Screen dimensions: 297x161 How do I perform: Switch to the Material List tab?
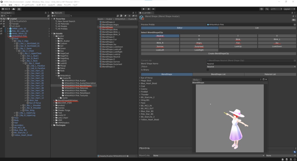tap(270, 74)
